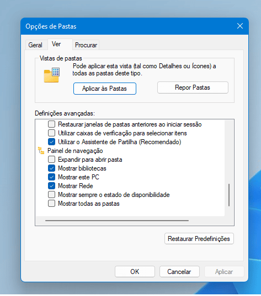Check Mostrar sempre o estado de disponibilidade
The width and height of the screenshot is (261, 296).
point(51,195)
